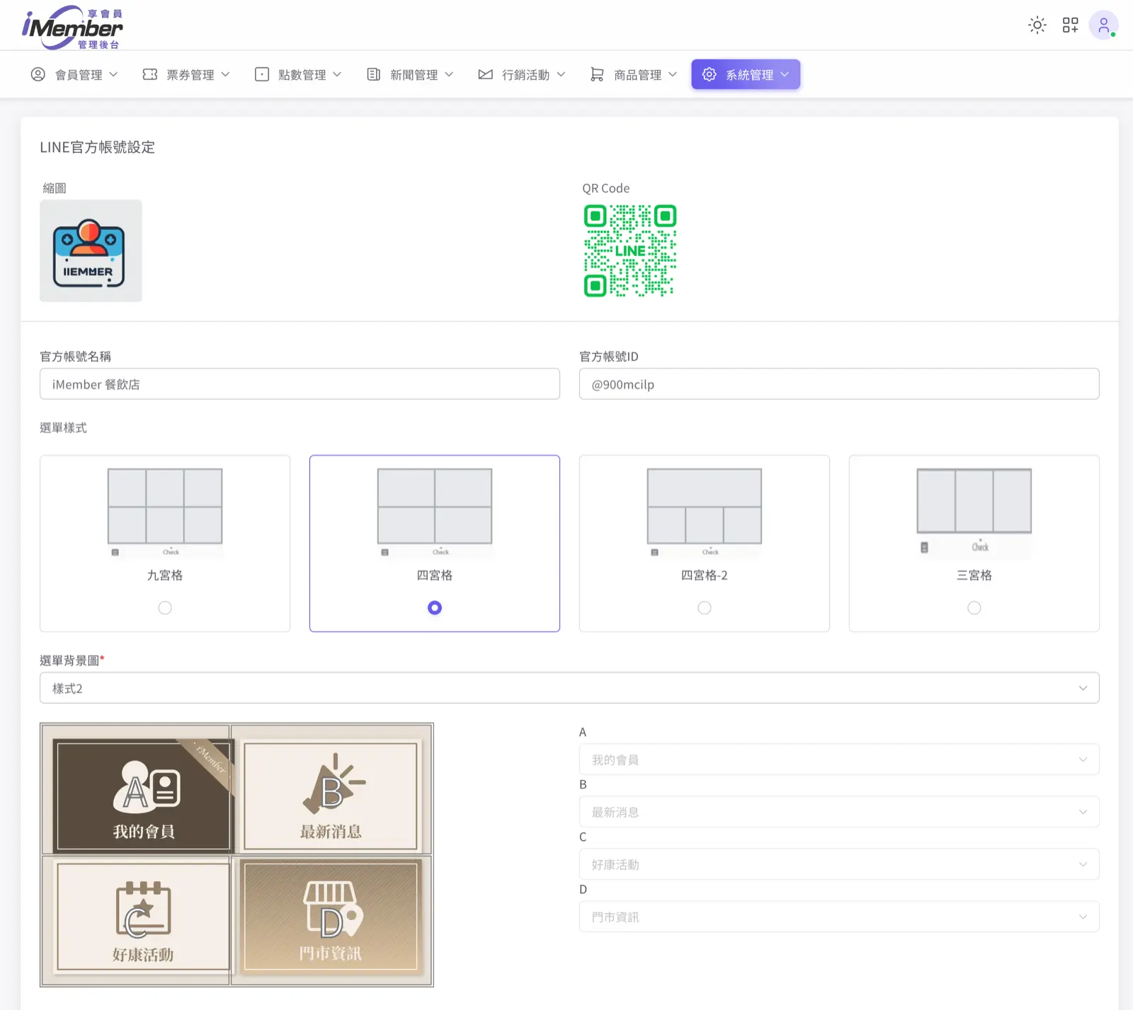Click the 系統管理 button
Image resolution: width=1133 pixels, height=1010 pixels.
(746, 74)
